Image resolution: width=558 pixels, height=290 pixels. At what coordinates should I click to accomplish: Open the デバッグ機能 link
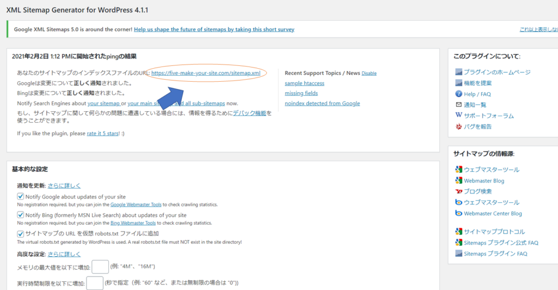[250, 113]
